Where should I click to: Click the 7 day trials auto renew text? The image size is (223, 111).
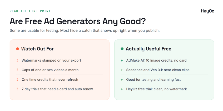coord(57,89)
